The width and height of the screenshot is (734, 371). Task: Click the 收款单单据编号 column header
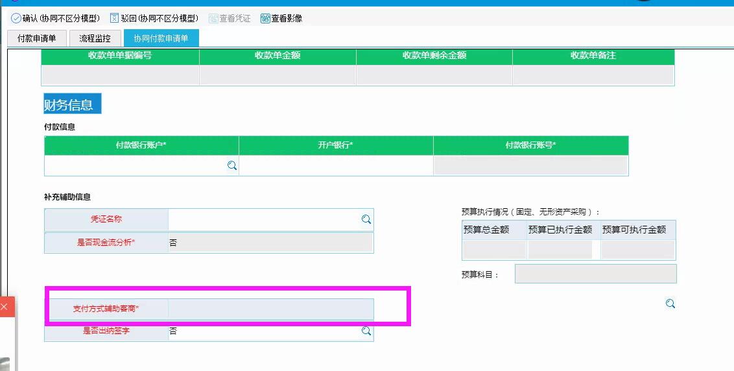120,56
